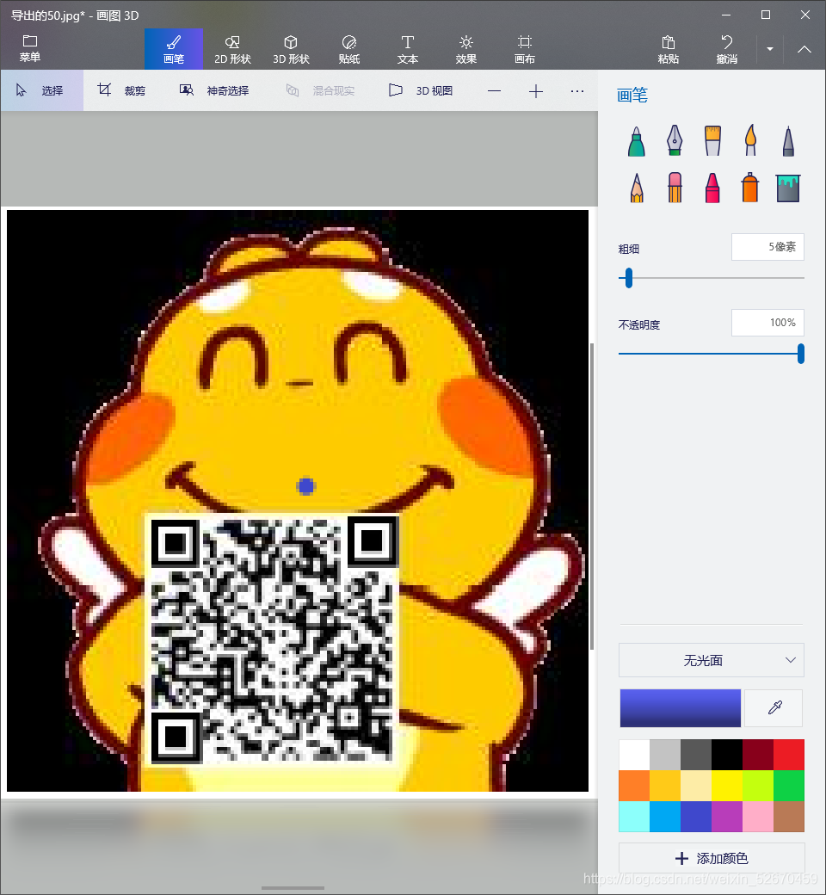Pick the orange color swatch
The image size is (826, 895).
click(x=634, y=786)
